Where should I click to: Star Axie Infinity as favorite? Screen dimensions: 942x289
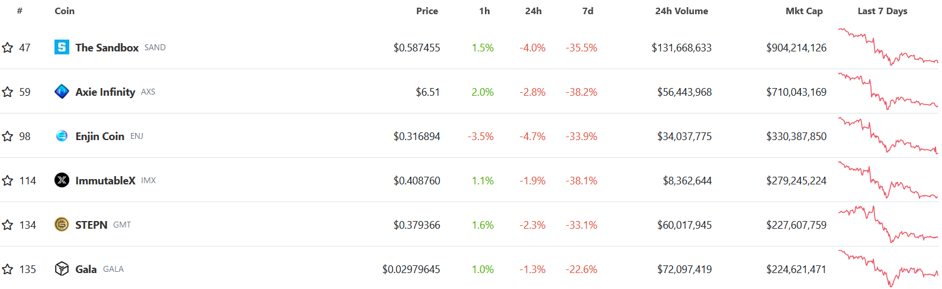(8, 92)
